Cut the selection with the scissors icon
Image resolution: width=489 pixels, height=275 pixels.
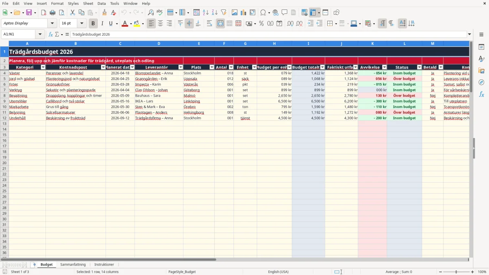pyautogui.click(x=73, y=13)
